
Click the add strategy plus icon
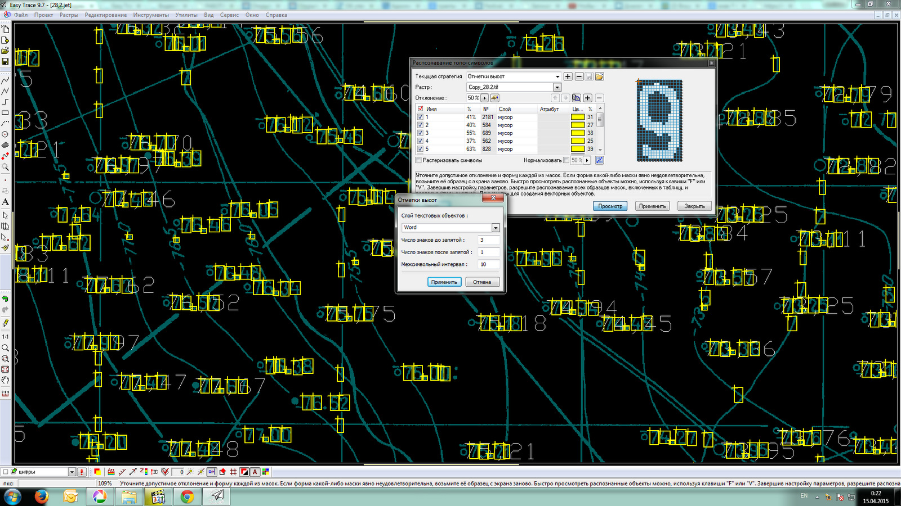[568, 76]
